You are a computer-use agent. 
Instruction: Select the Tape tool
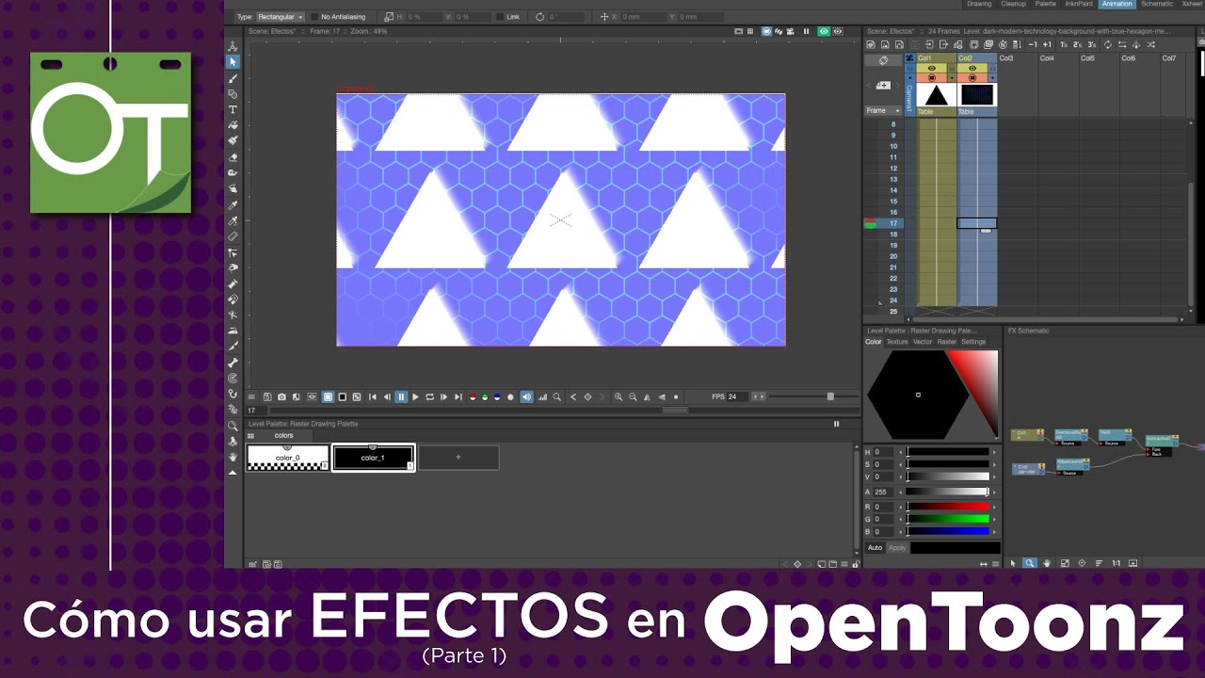233,171
